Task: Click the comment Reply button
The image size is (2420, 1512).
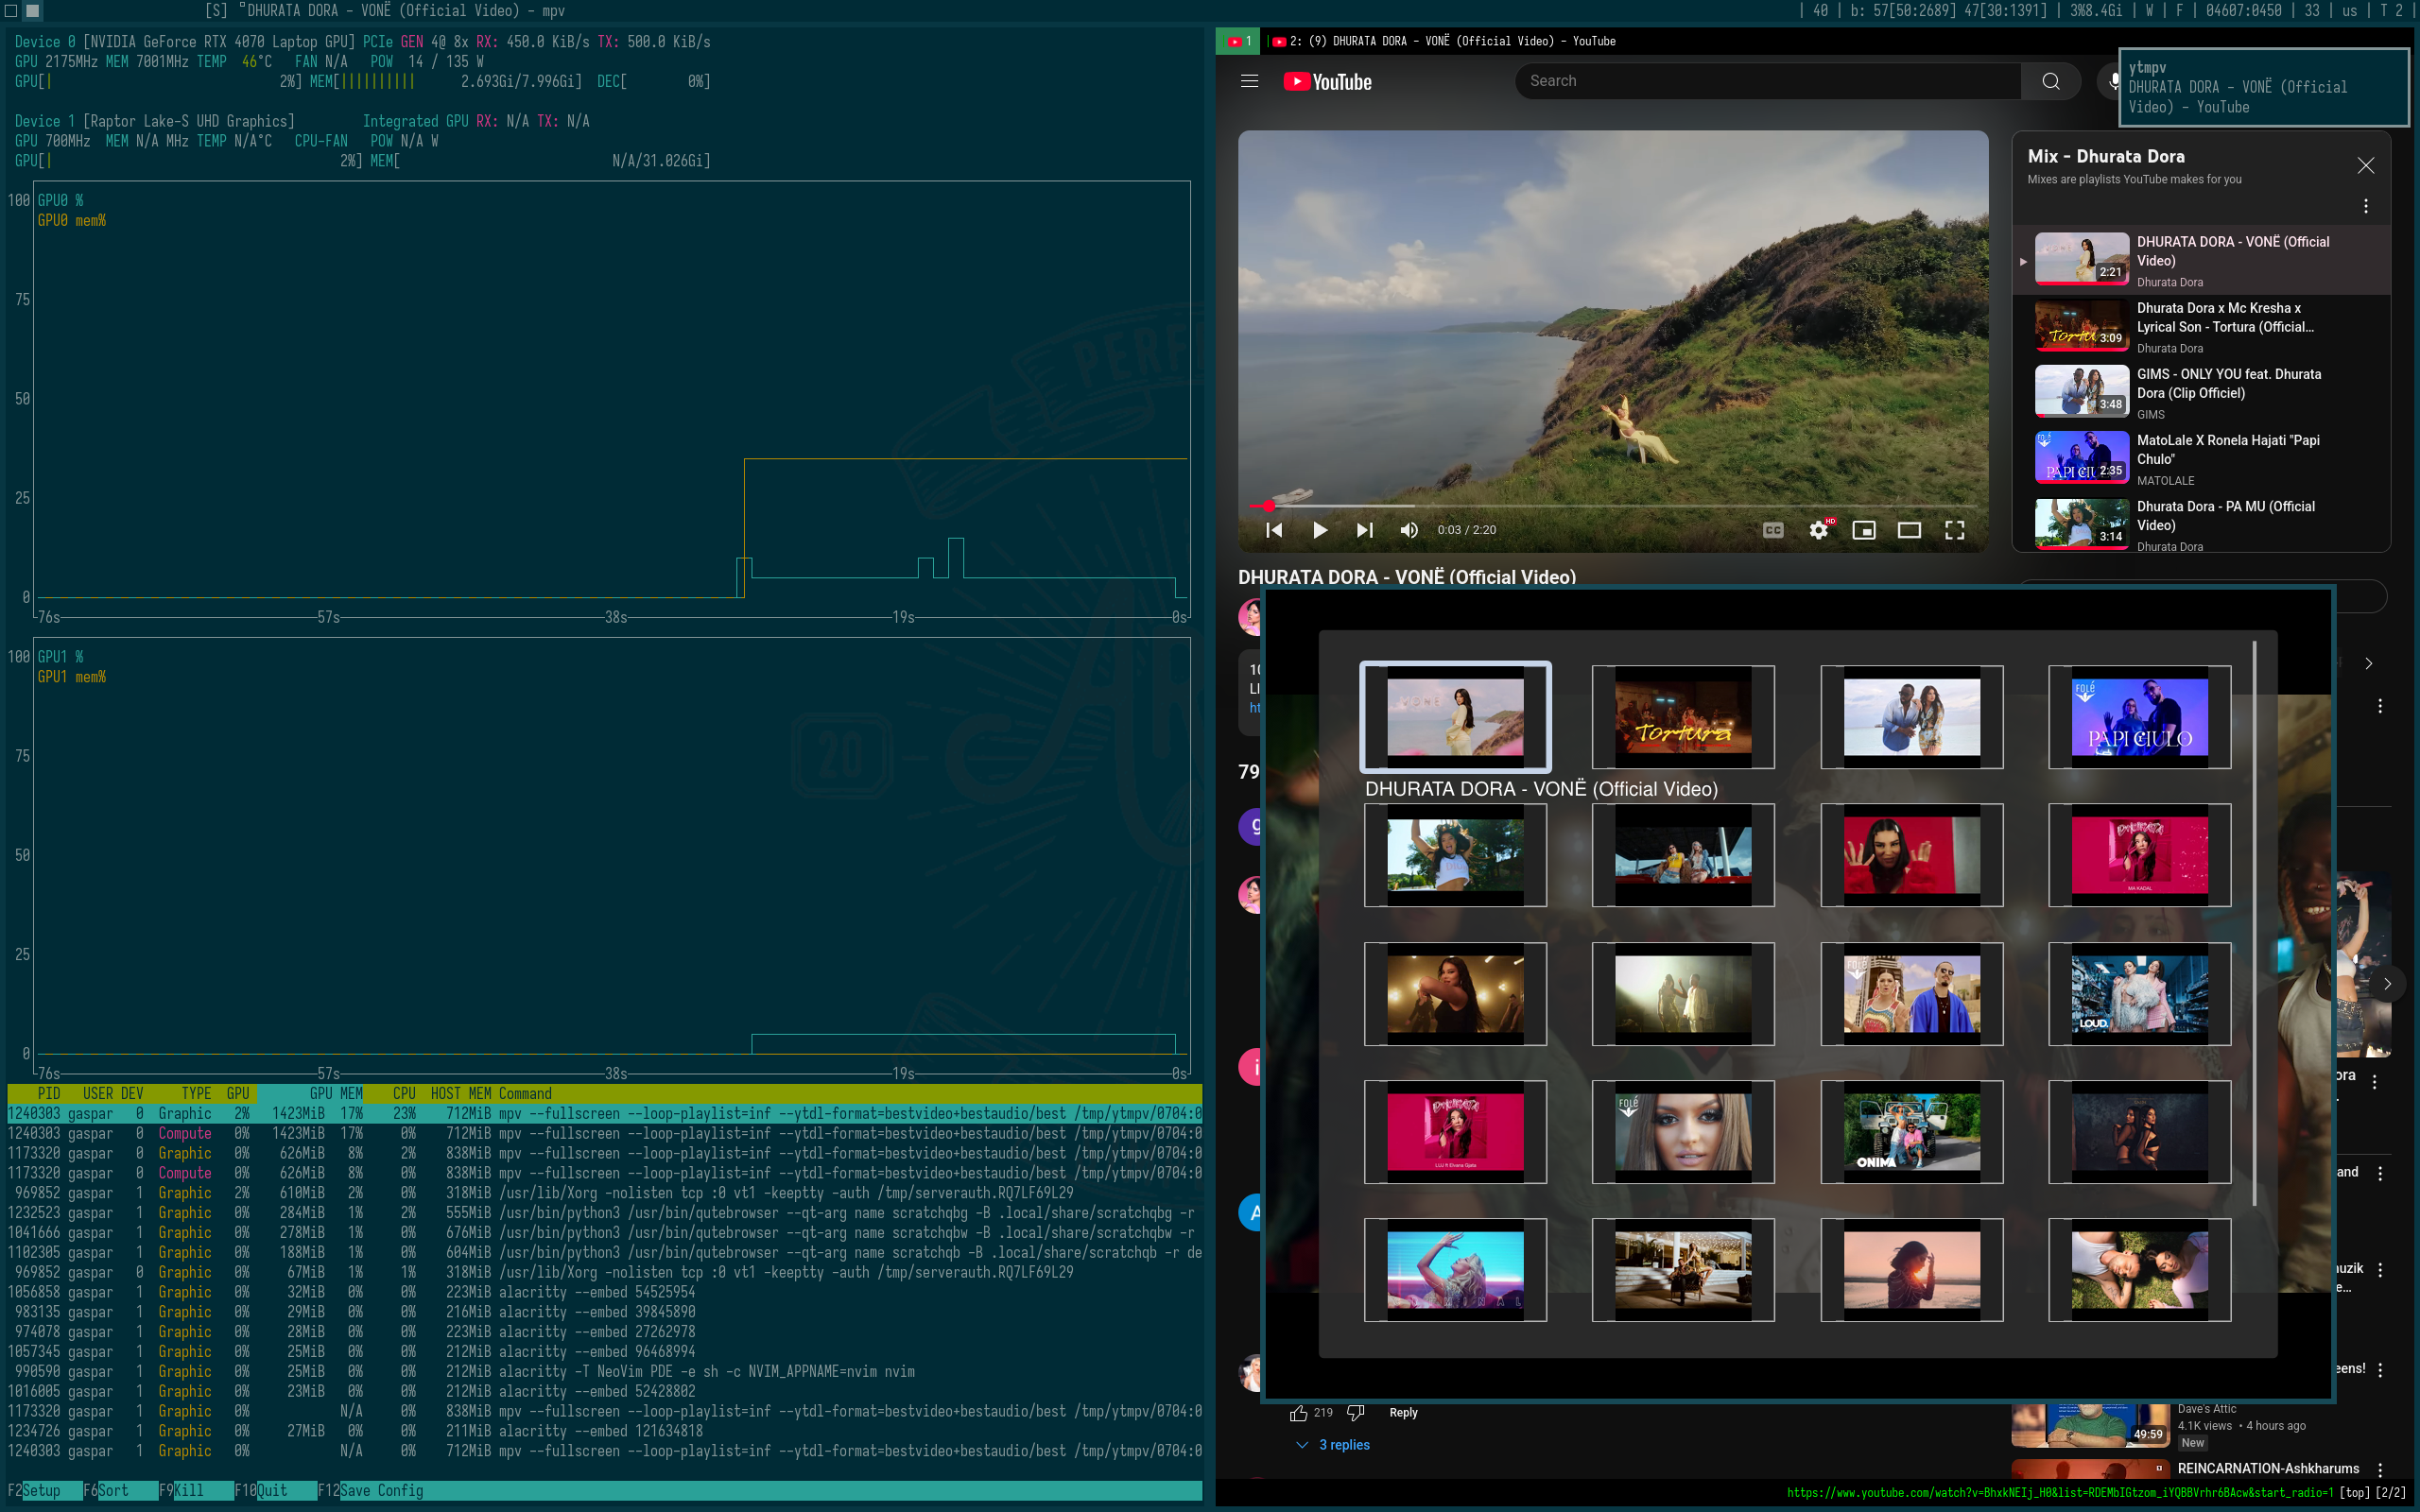Action: click(x=1403, y=1413)
